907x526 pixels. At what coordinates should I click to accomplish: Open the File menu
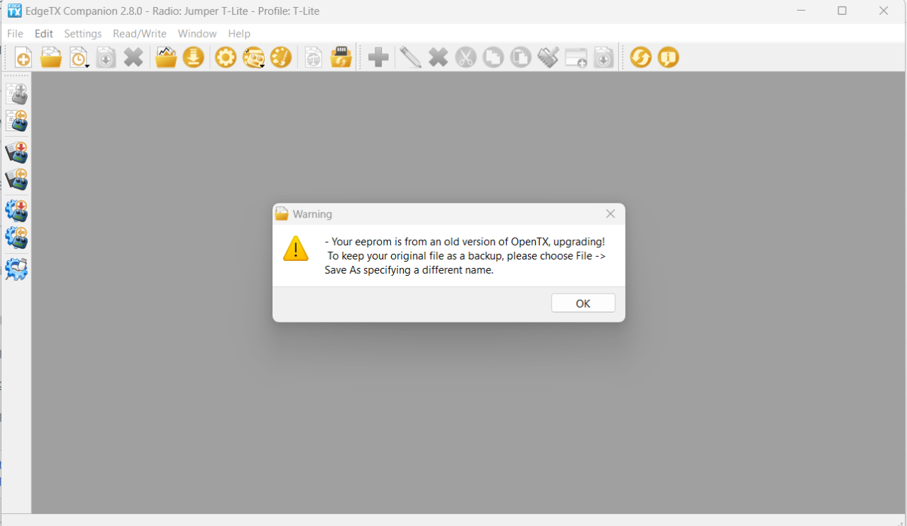click(15, 33)
